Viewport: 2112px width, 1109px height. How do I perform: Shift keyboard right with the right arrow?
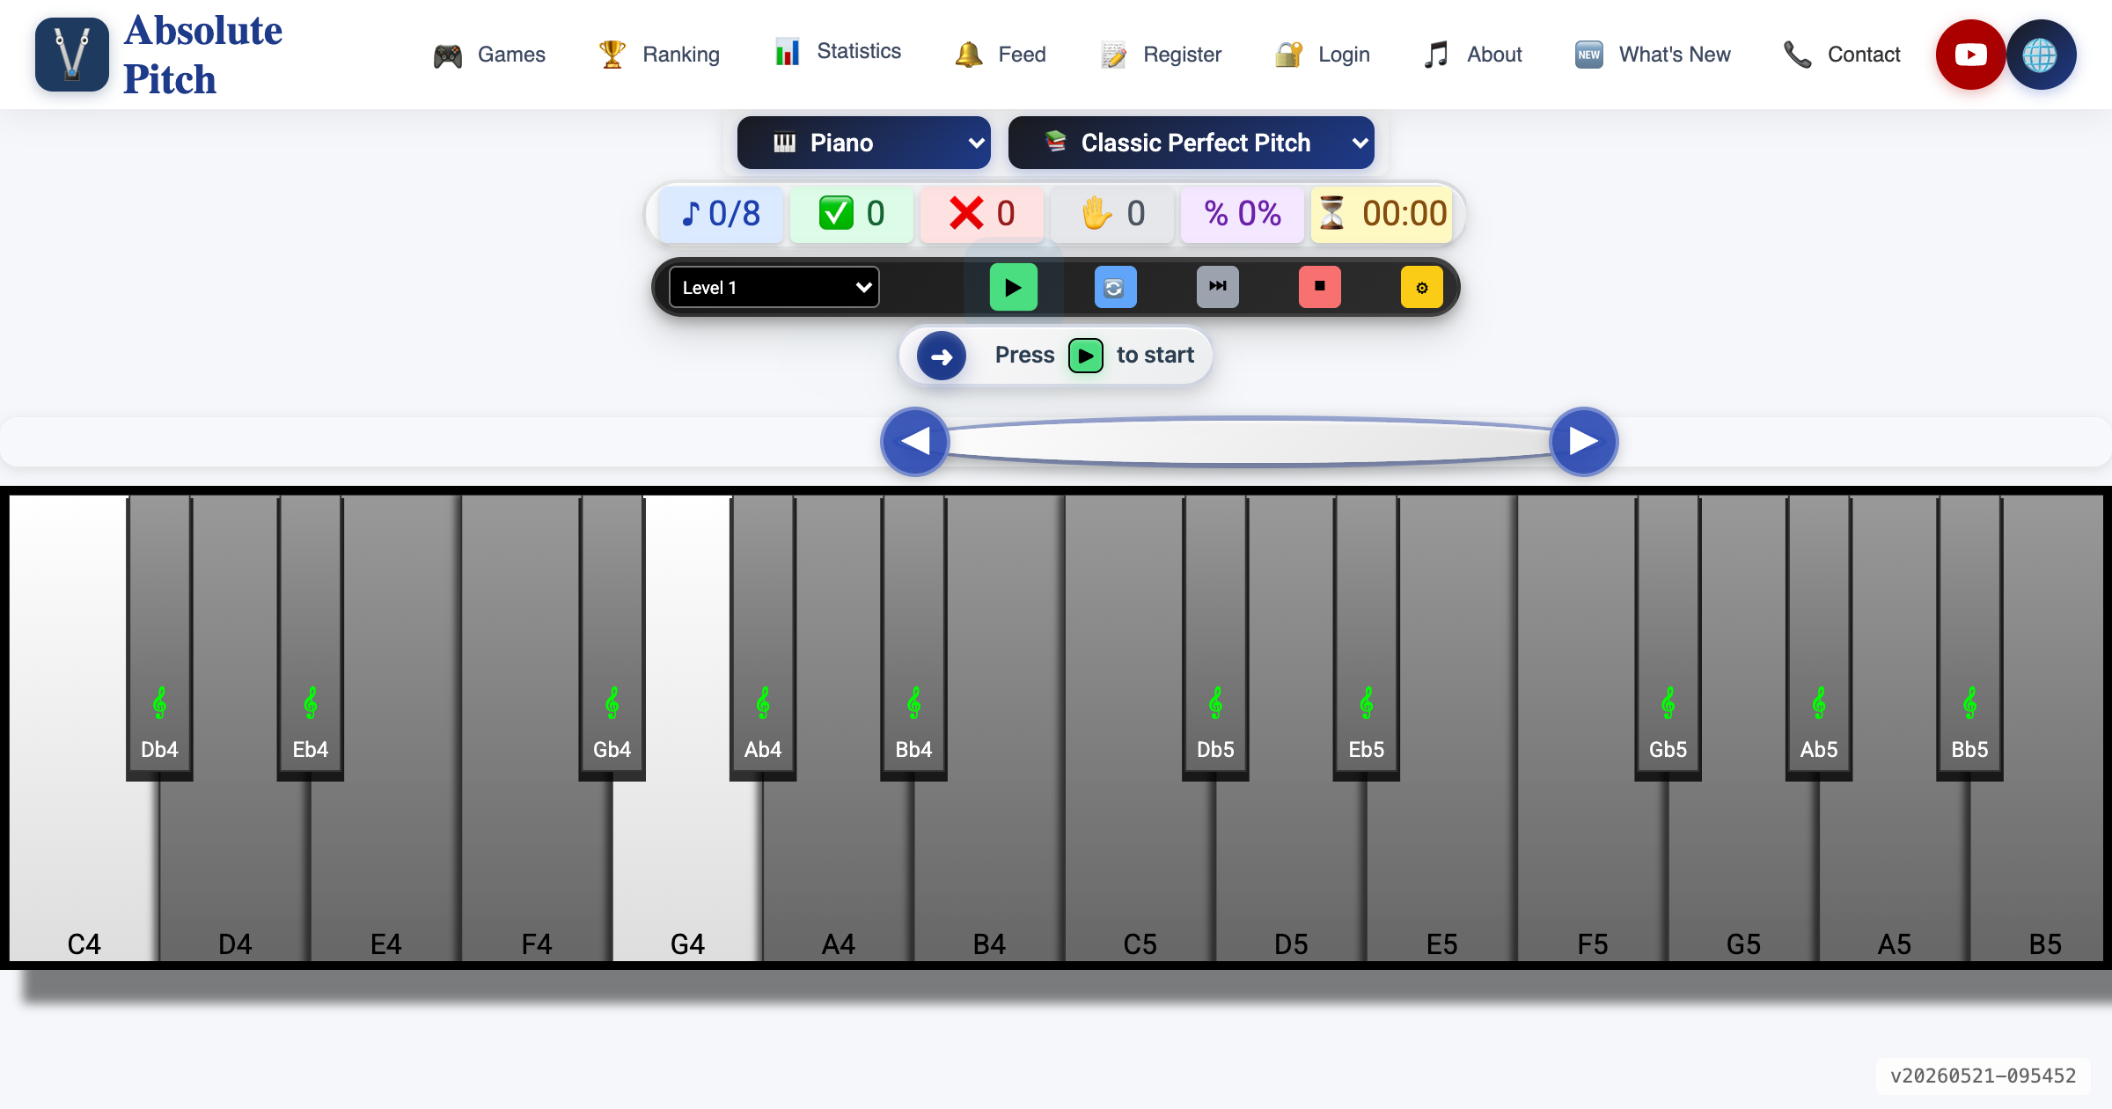pyautogui.click(x=1583, y=441)
